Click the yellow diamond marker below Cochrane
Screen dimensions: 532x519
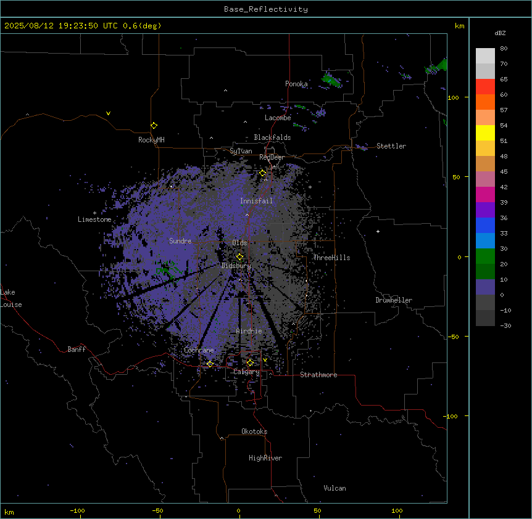210,364
